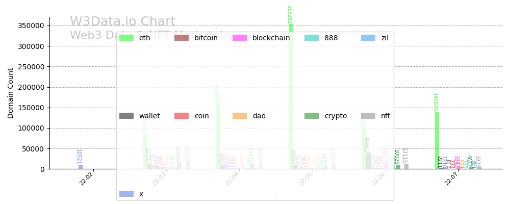
Task: Click the tall eth bar for 22-05
Action: click(291, 97)
